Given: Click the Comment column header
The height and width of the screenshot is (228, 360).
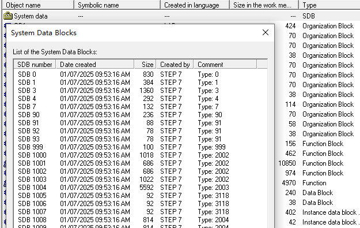Looking at the screenshot, I should 225,65.
